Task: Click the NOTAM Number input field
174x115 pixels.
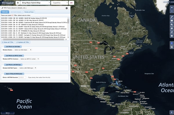Action: click(22, 77)
